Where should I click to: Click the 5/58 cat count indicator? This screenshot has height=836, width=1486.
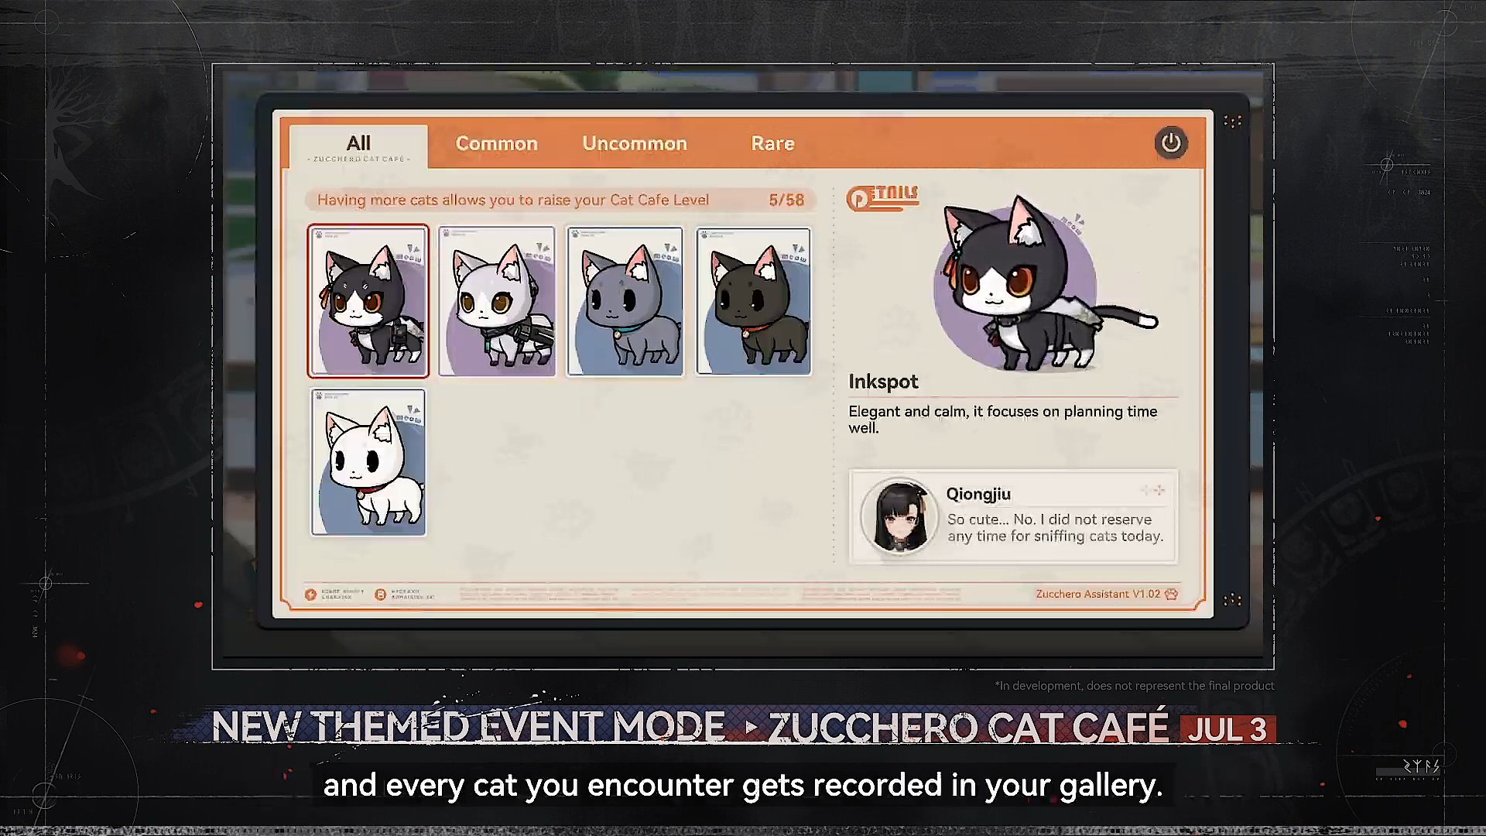(x=786, y=200)
